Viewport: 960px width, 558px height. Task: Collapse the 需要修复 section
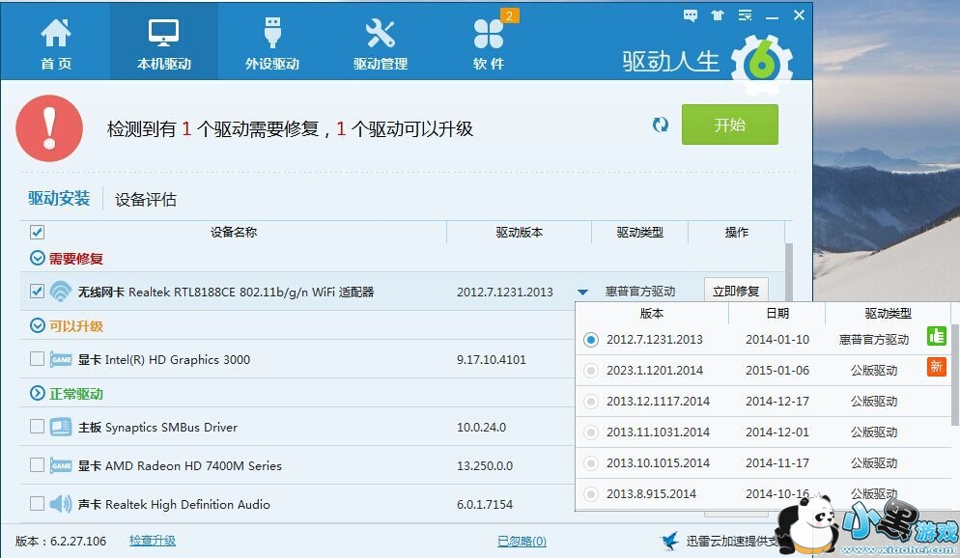coord(38,258)
